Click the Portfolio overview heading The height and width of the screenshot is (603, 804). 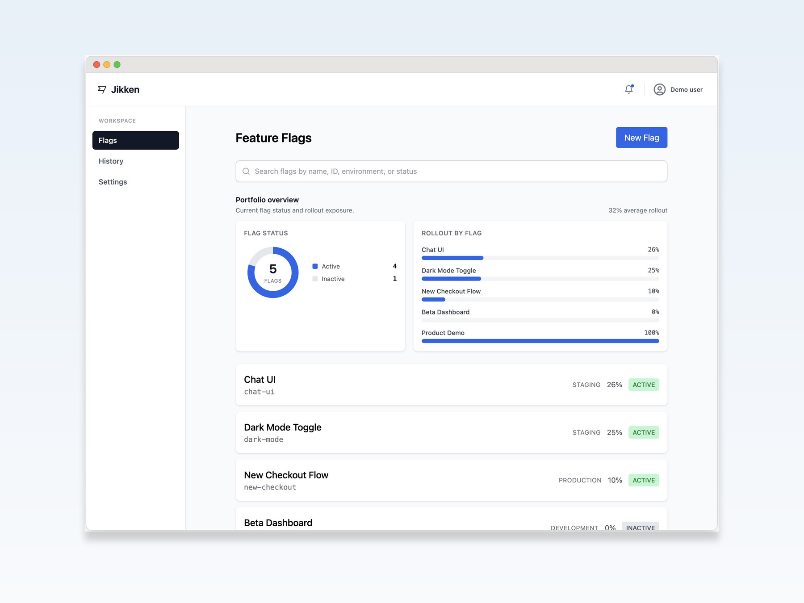(x=267, y=200)
